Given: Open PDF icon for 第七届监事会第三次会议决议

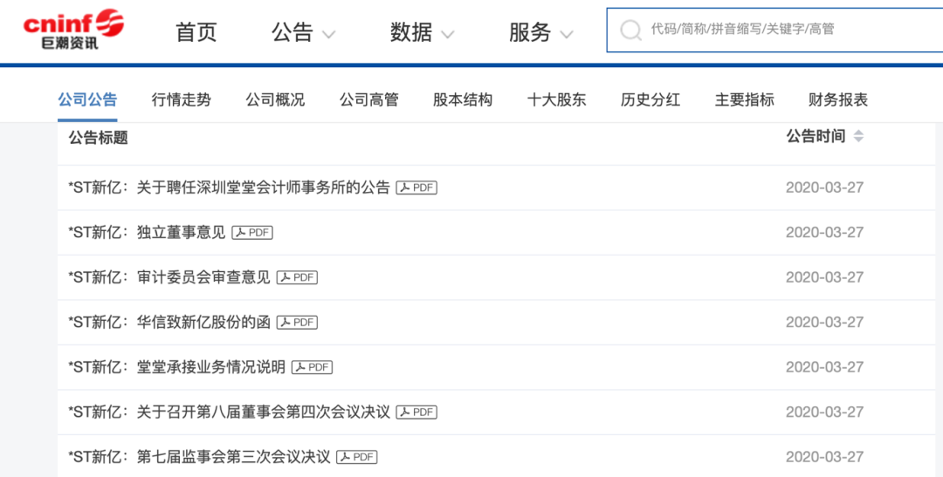Looking at the screenshot, I should pyautogui.click(x=357, y=457).
